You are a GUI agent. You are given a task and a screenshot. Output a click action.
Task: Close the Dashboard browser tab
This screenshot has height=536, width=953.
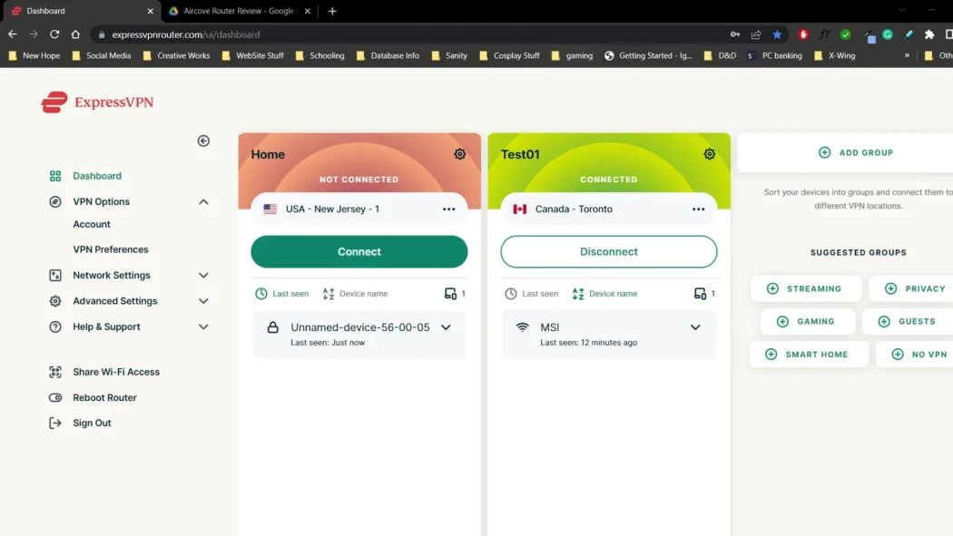[150, 11]
